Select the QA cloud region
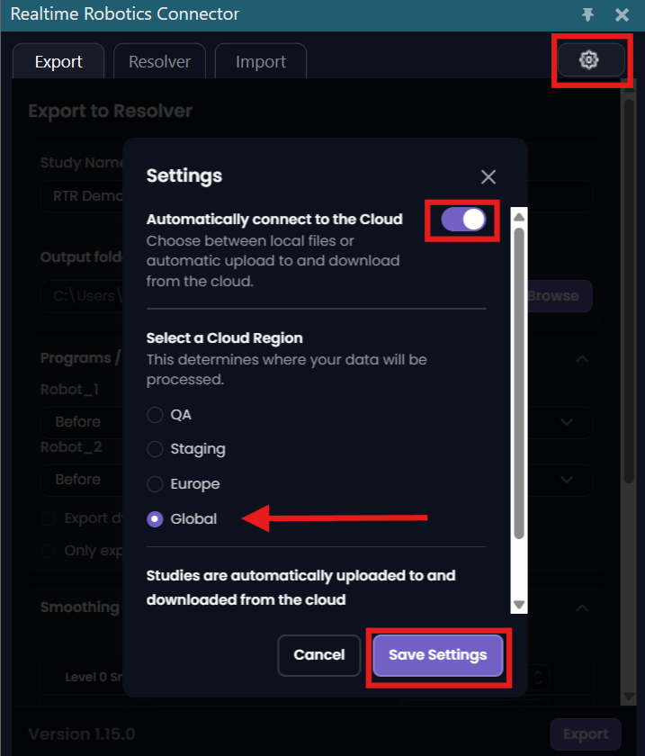The height and width of the screenshot is (756, 645). point(155,415)
